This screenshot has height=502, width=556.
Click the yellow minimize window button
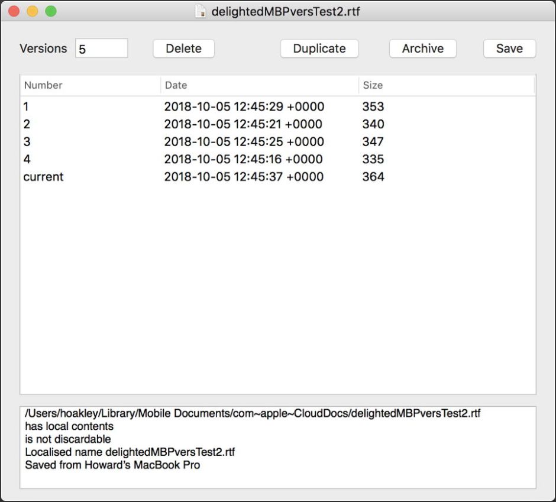(33, 11)
